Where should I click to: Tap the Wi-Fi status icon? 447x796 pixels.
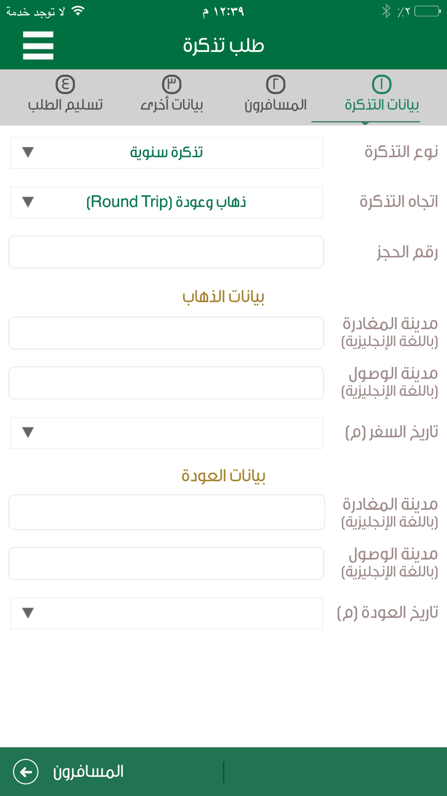[x=78, y=11]
